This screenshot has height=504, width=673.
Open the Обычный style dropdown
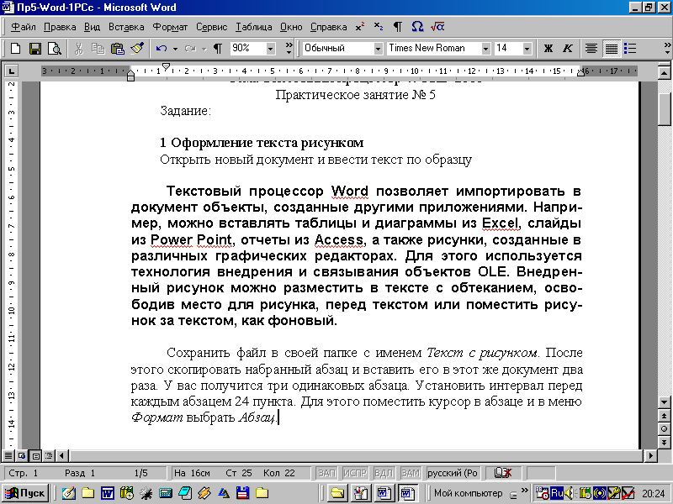[378, 49]
